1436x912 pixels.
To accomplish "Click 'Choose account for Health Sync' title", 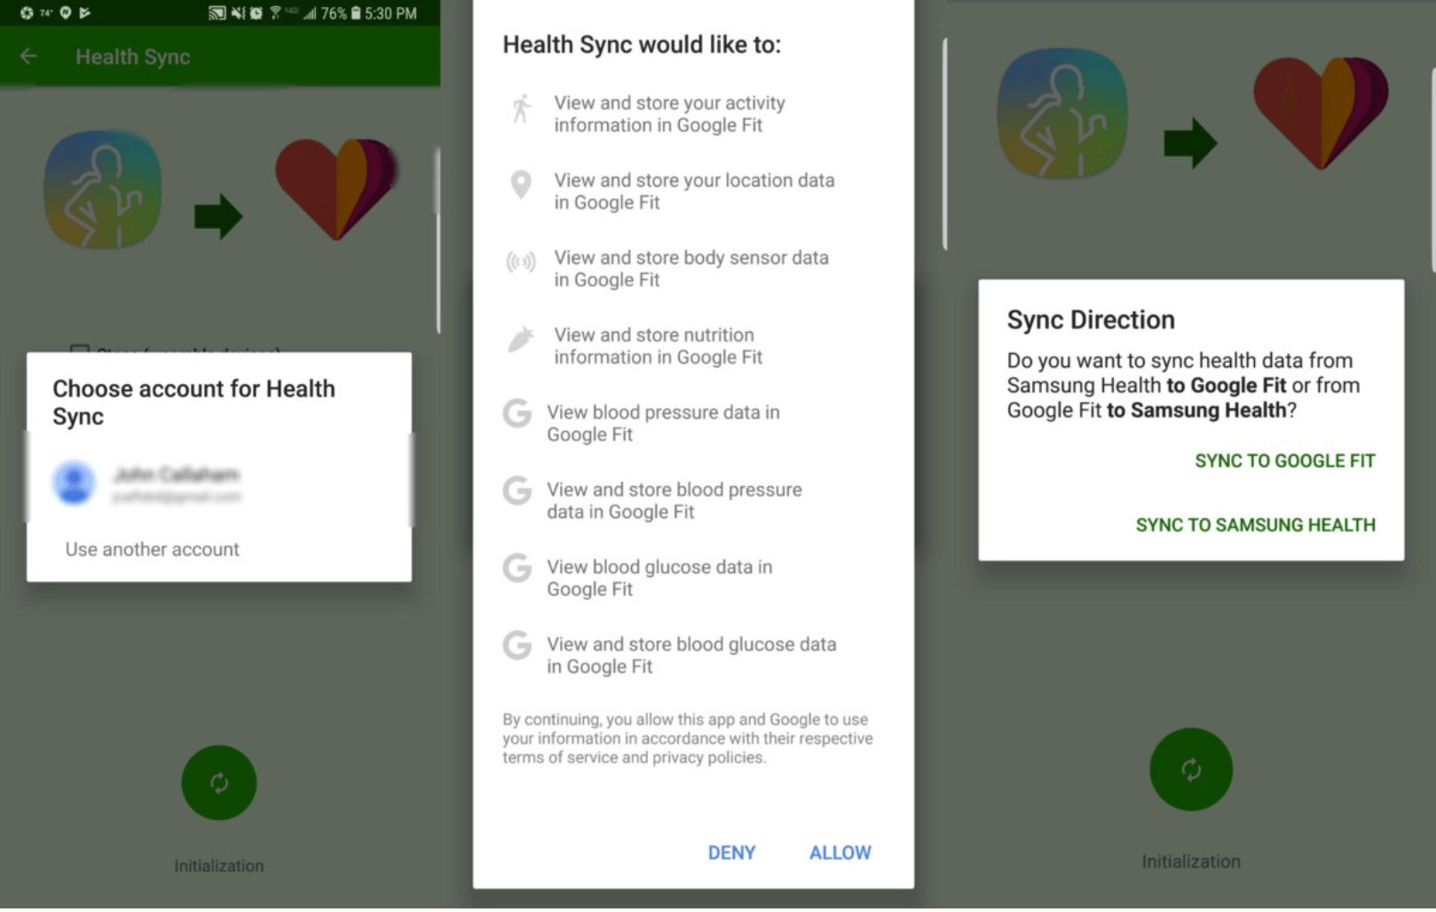I will pos(193,402).
